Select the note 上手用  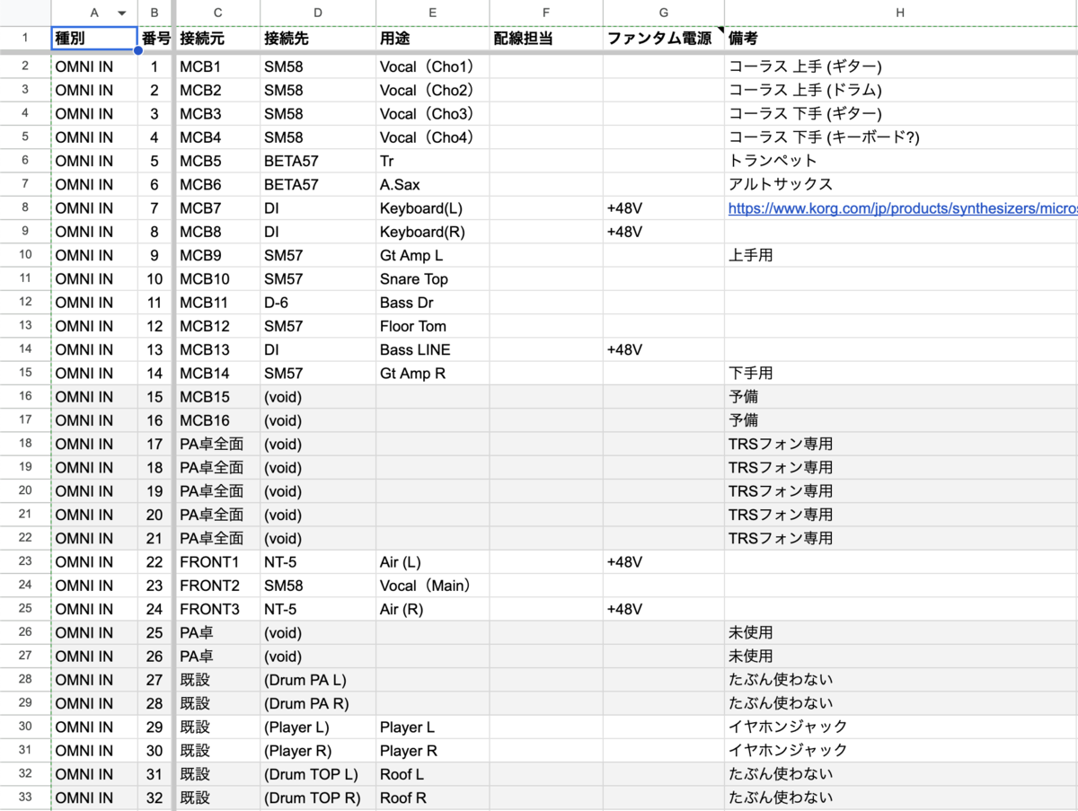click(x=901, y=255)
